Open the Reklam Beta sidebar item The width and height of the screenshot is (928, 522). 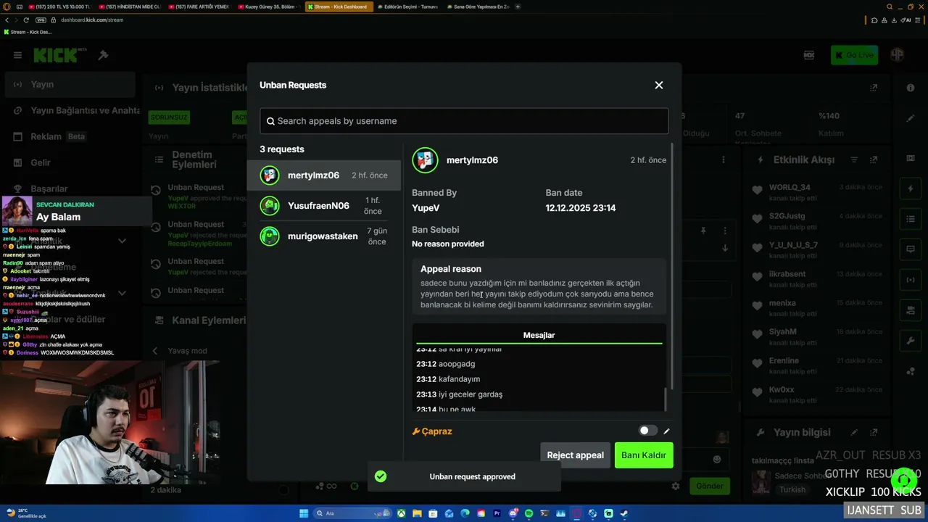(70, 136)
